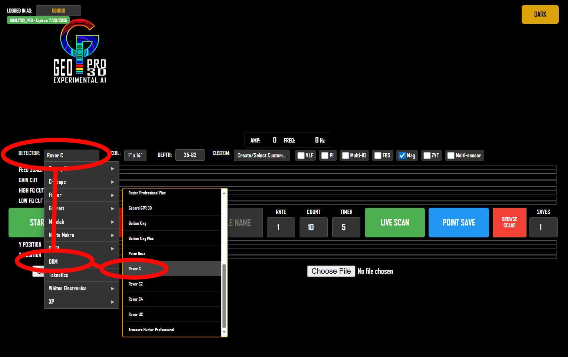Pick Gepard GPR 3D from the model list
This screenshot has height=357, width=568.
pos(172,208)
